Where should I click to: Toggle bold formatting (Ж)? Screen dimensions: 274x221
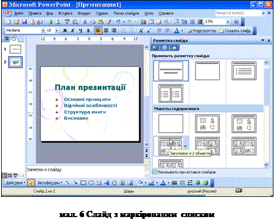coord(65,31)
